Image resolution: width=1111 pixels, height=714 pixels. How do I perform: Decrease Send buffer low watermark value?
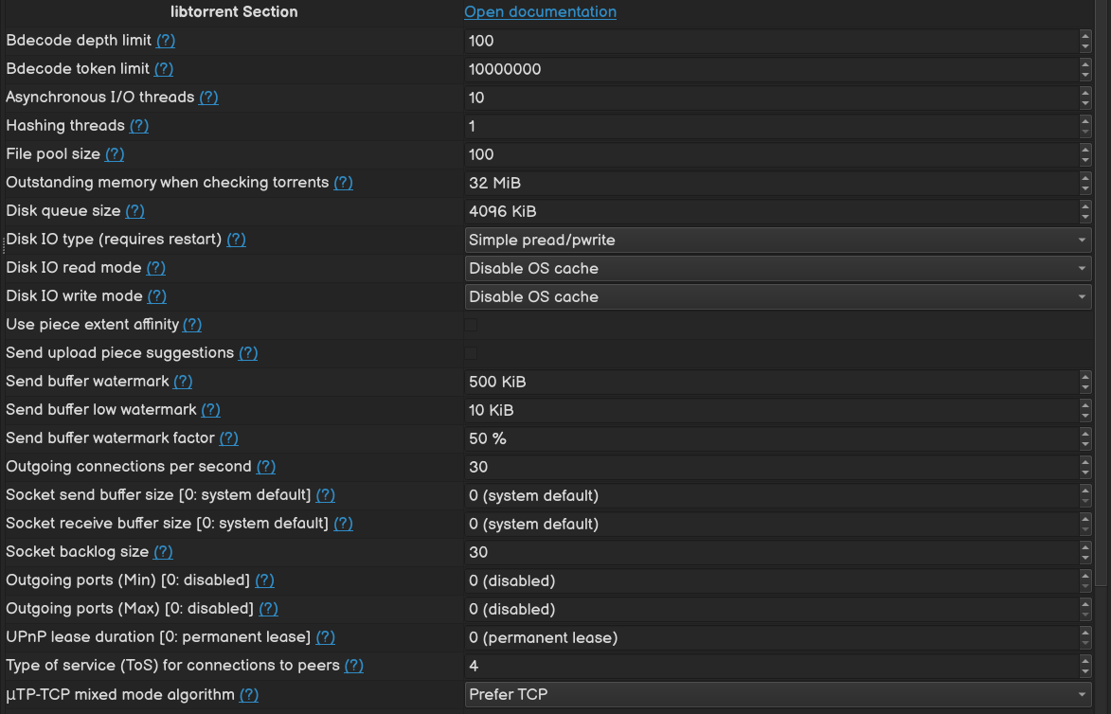tap(1084, 416)
